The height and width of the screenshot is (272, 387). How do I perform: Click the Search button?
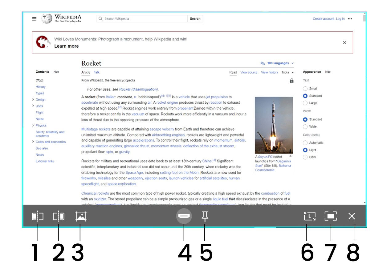[195, 19]
